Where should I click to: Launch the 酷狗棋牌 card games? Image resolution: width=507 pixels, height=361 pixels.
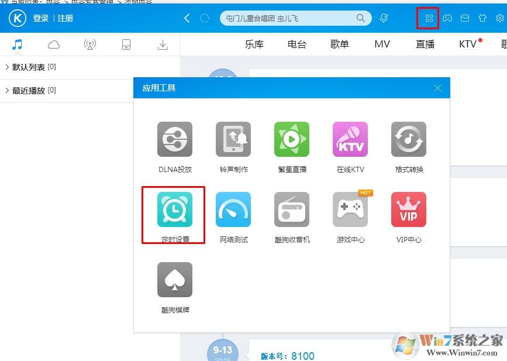(175, 280)
